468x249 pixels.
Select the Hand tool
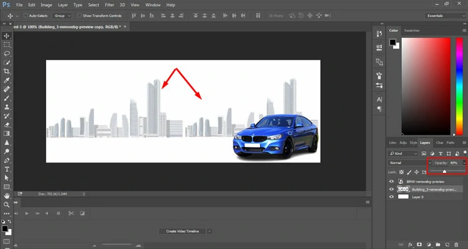[x=7, y=195]
